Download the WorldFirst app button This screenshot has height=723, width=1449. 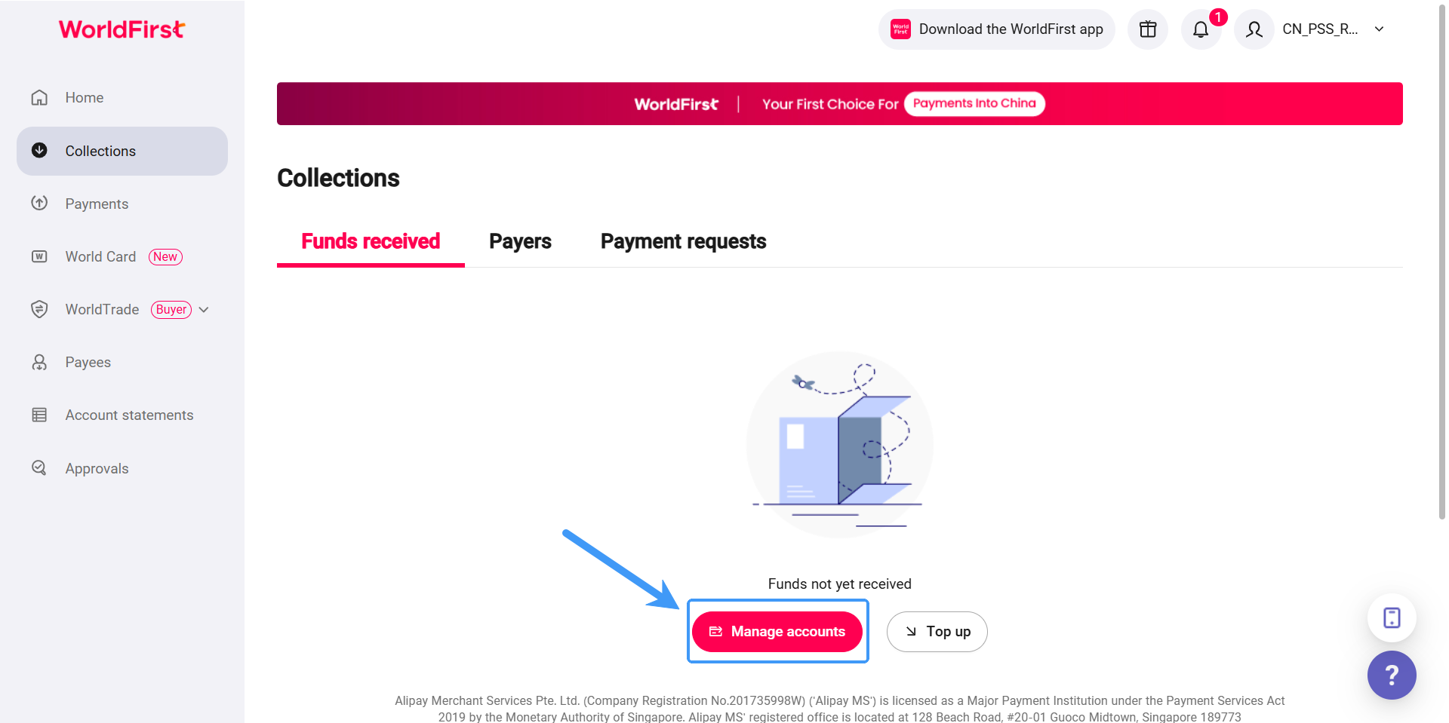pyautogui.click(x=996, y=29)
